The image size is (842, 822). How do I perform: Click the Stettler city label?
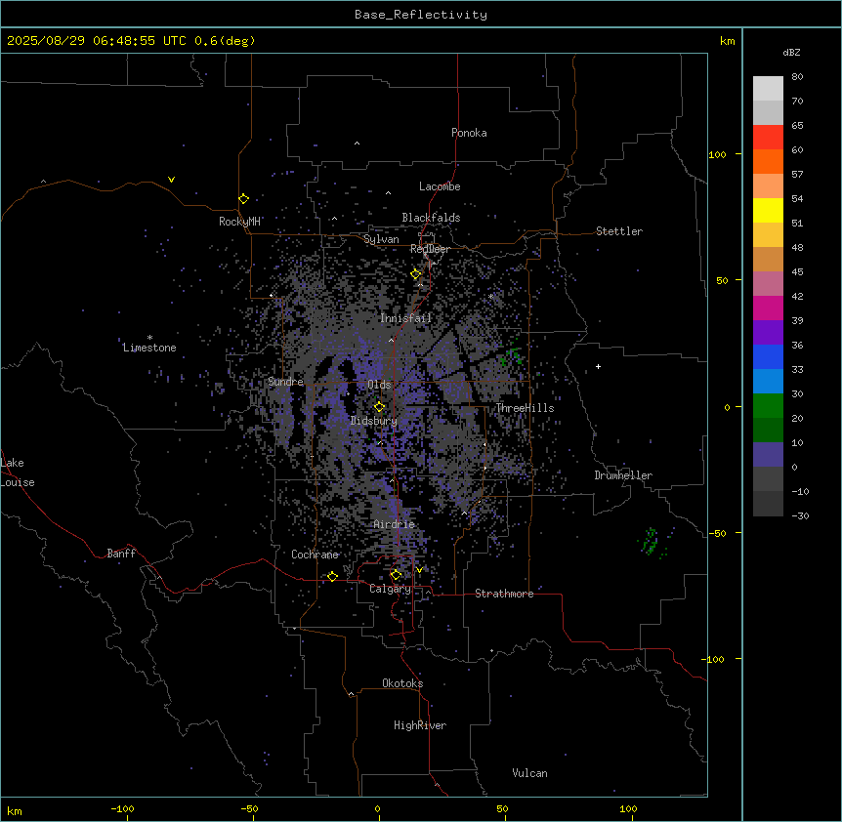pyautogui.click(x=619, y=231)
